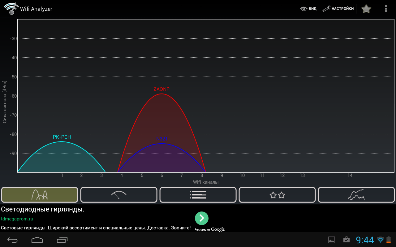Tap the Android back navigation button
This screenshot has width=396, height=247.
click(x=13, y=240)
